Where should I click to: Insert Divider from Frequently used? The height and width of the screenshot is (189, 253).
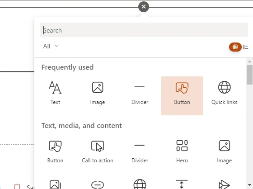pos(140,96)
